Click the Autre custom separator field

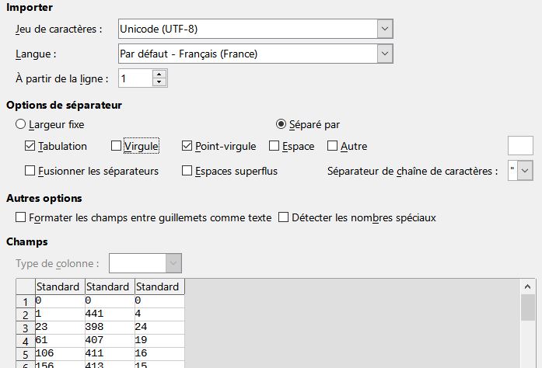tap(520, 146)
